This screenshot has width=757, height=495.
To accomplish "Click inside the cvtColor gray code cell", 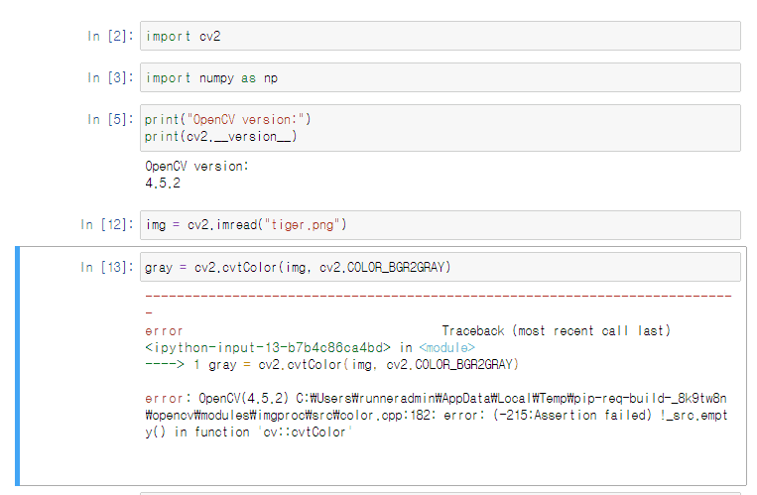I will [x=440, y=267].
